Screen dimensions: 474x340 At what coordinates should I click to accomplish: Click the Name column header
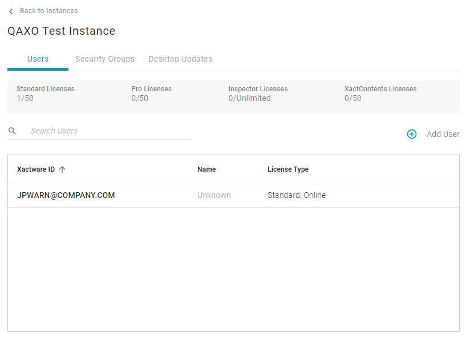(206, 169)
